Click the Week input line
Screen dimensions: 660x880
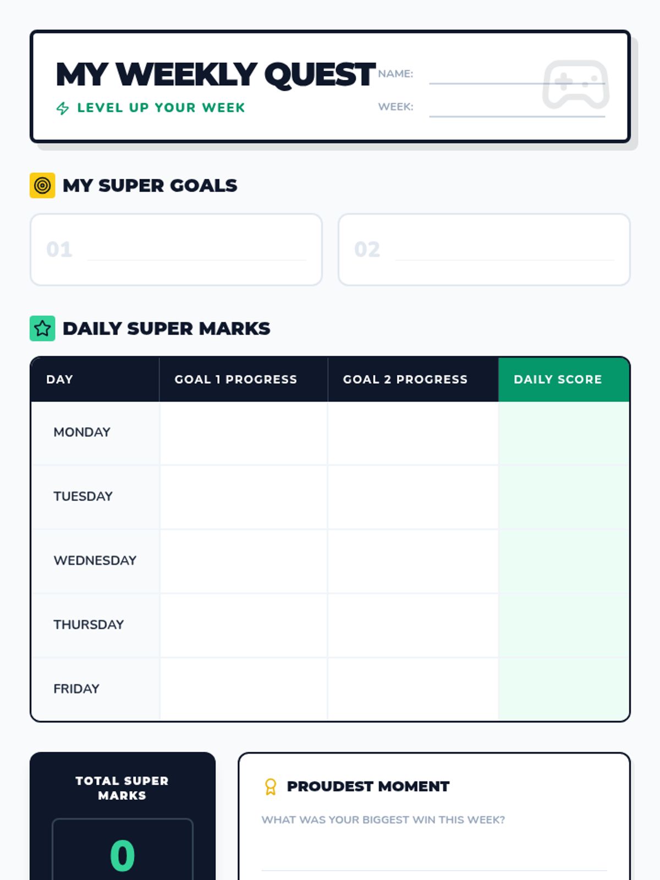(x=516, y=109)
